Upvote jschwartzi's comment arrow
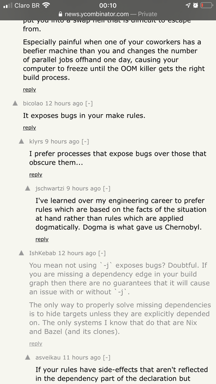This screenshot has width=216, height=384. [28, 188]
